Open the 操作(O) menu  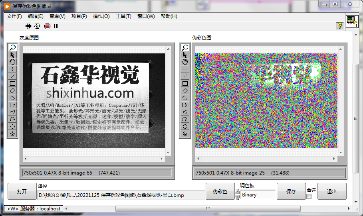pyautogui.click(x=101, y=16)
